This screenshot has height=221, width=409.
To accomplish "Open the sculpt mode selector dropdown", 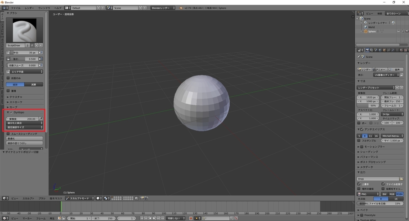I will (x=79, y=198).
